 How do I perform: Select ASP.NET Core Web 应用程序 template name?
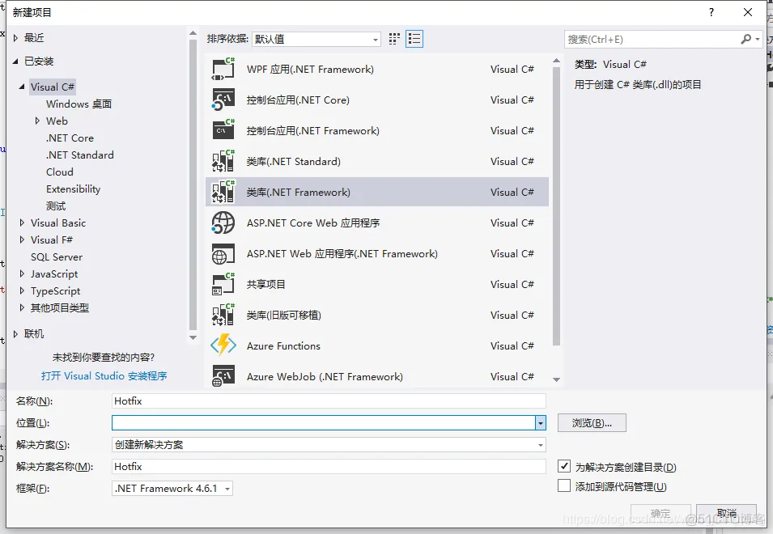pos(313,223)
